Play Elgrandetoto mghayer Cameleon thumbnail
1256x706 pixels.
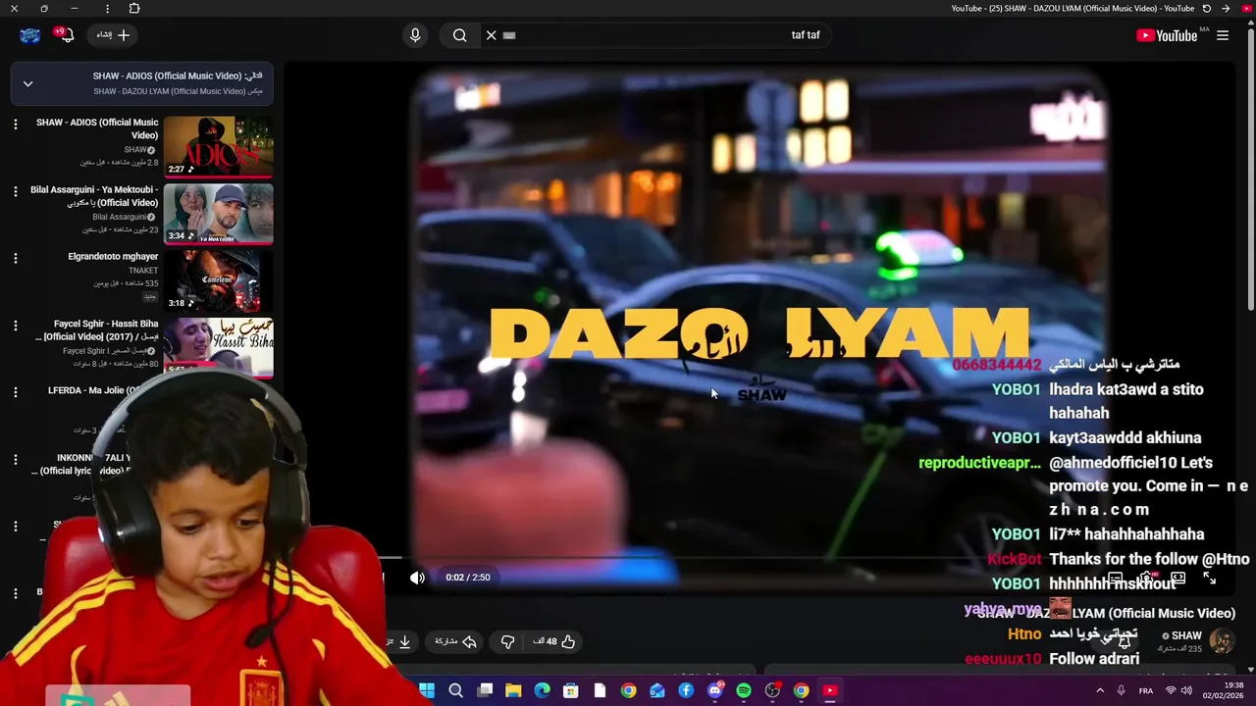click(x=218, y=280)
